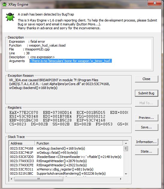
Task: Click the '<no expression>' description text
Action: [42, 57]
